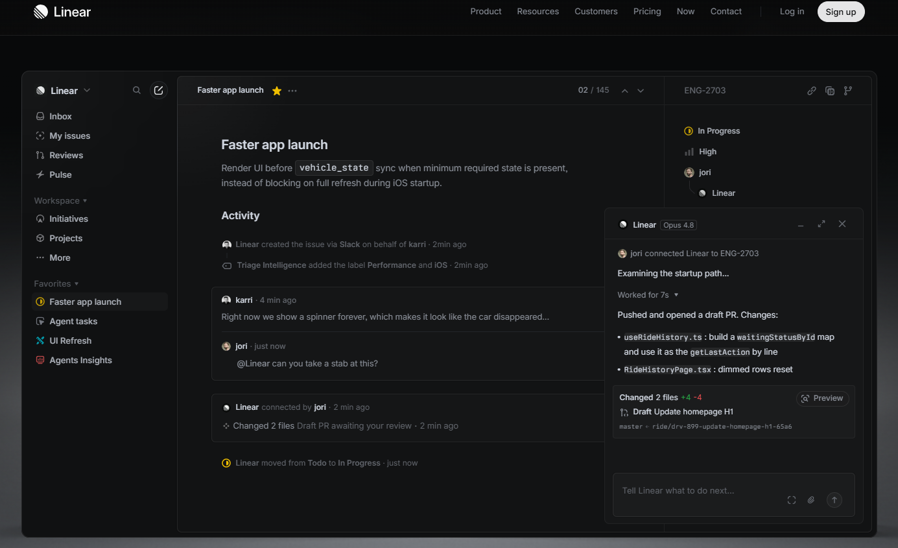Click the 02 / 145 issue counter
Screen dimensions: 898x548
pyautogui.click(x=593, y=90)
